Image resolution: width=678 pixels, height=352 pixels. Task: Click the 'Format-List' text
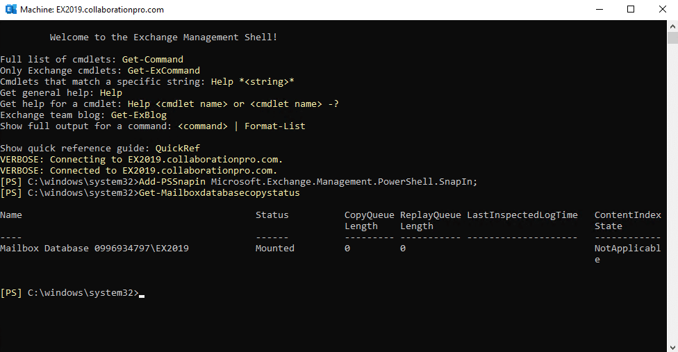(x=275, y=126)
